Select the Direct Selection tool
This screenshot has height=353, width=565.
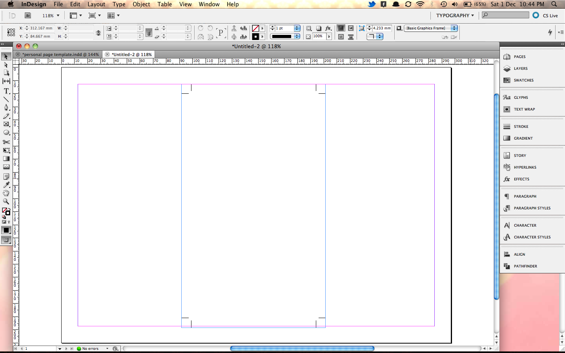[x=6, y=65]
